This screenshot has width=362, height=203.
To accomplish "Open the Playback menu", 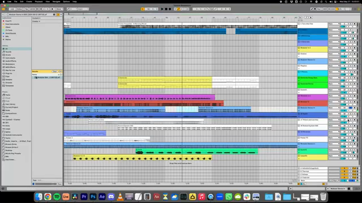I will point(39,2).
